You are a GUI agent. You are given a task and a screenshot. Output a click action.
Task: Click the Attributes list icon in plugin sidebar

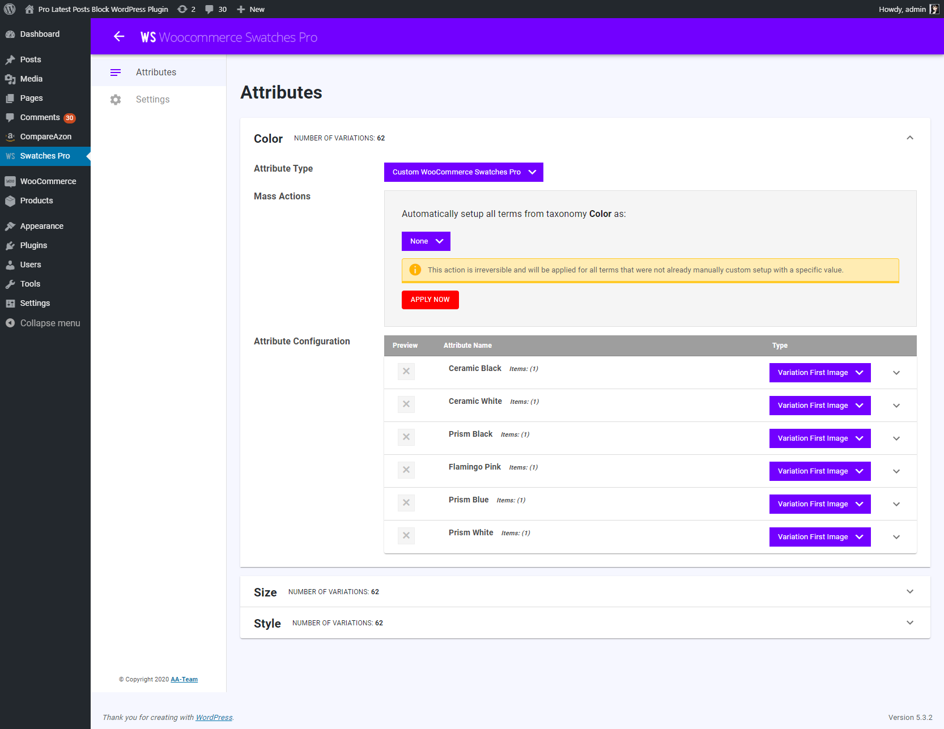click(116, 73)
